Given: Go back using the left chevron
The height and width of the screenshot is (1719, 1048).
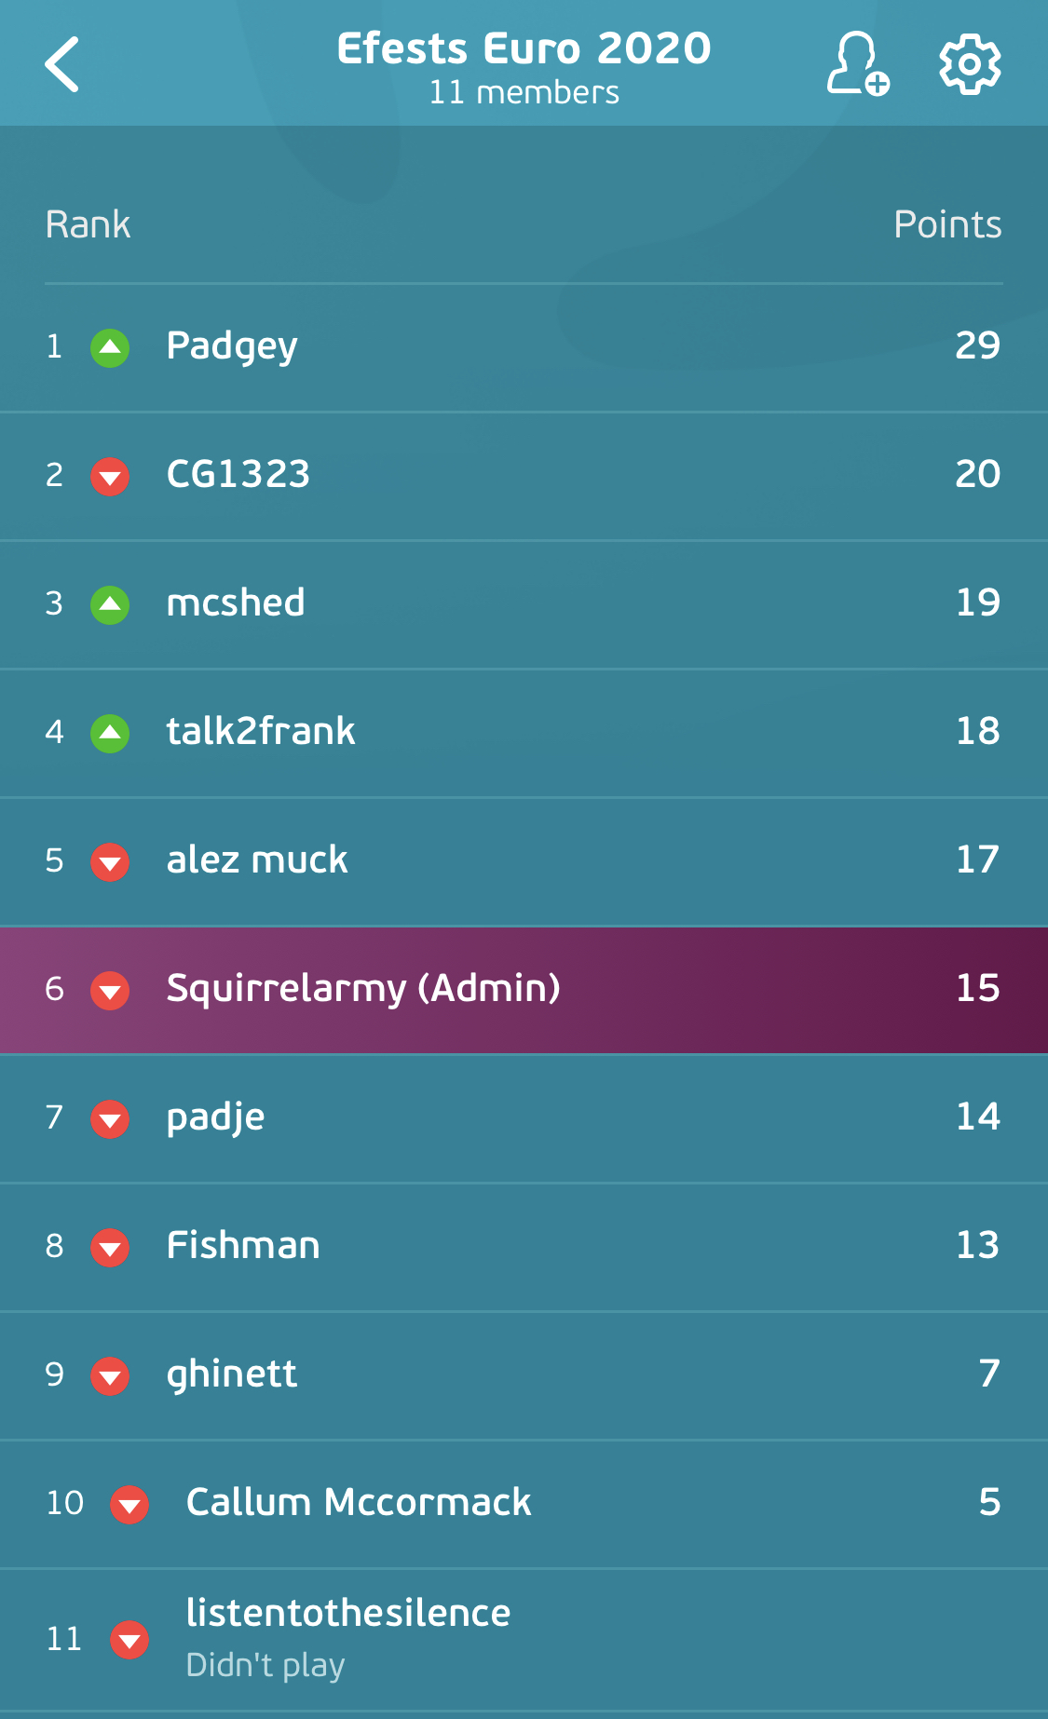Looking at the screenshot, I should (x=62, y=64).
